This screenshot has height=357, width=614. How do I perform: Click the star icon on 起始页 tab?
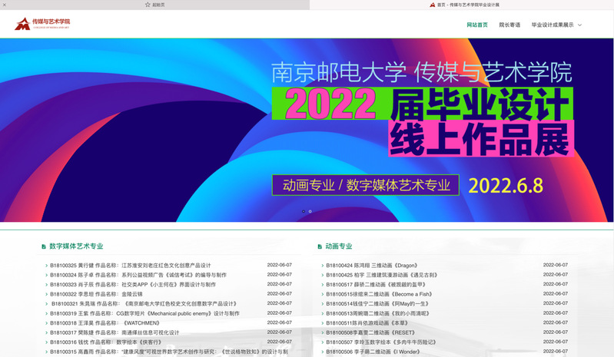click(148, 5)
